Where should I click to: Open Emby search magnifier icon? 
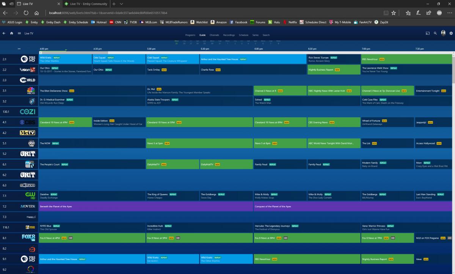click(436, 33)
